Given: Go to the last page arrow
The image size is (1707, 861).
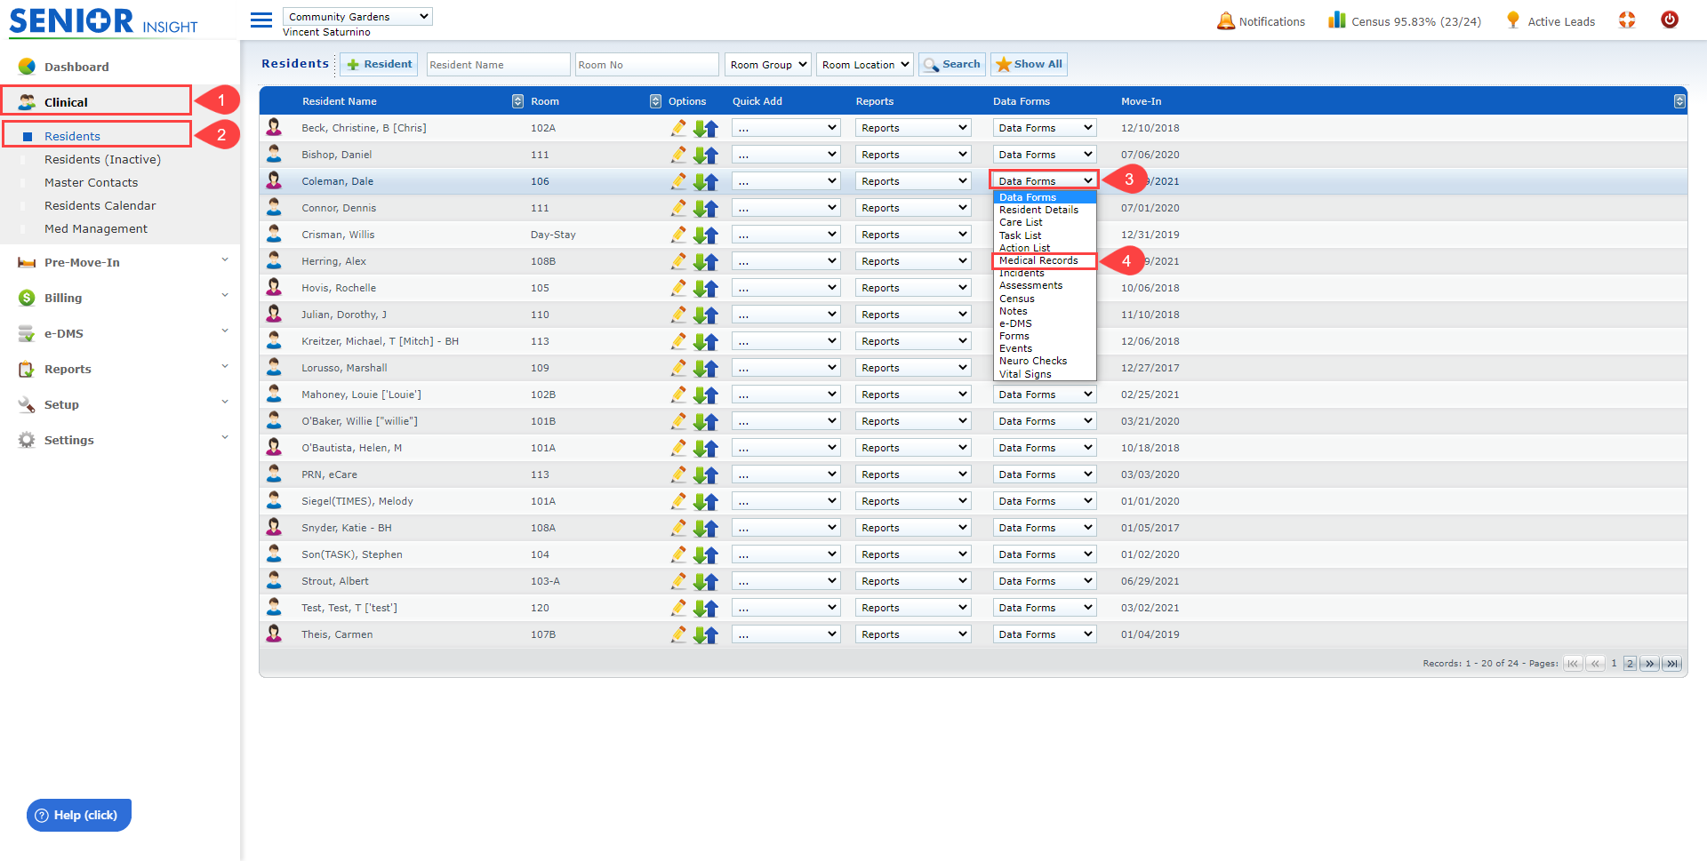Looking at the screenshot, I should [x=1672, y=664].
